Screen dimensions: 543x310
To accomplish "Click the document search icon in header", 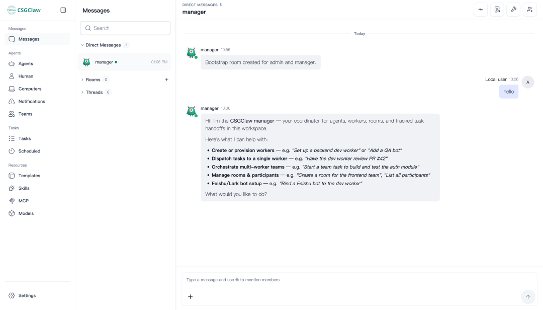I will (497, 10).
